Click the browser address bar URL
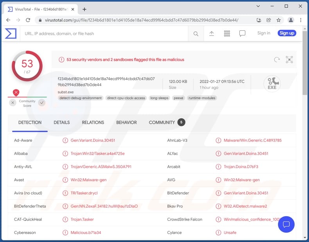 click(x=142, y=20)
